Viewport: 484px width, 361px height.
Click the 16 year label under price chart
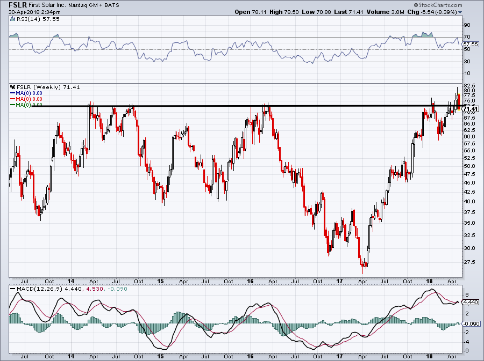coord(250,281)
